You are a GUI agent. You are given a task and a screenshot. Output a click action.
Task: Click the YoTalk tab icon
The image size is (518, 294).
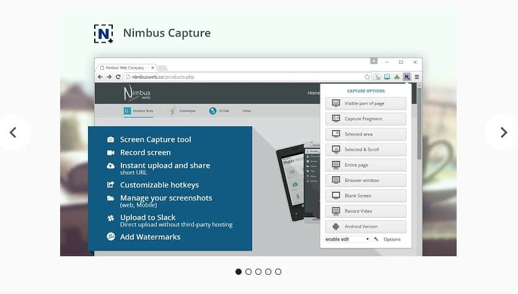tap(213, 111)
